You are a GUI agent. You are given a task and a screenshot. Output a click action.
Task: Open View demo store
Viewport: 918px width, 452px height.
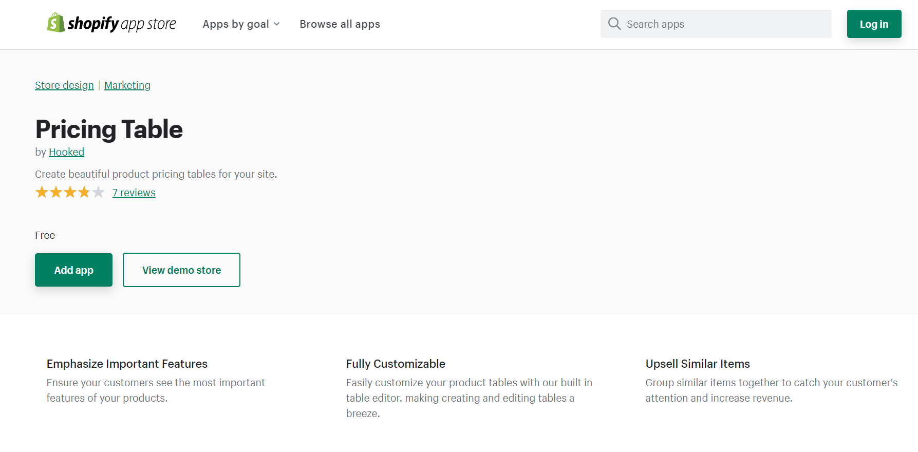(x=181, y=270)
